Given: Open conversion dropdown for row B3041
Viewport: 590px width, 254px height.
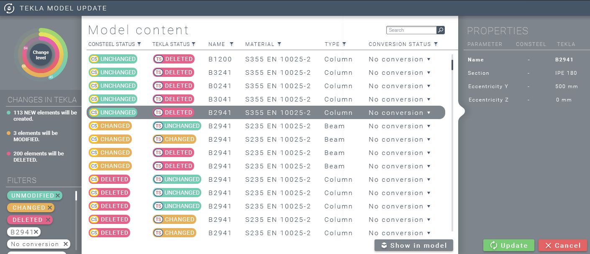Looking at the screenshot, I should tap(429, 99).
